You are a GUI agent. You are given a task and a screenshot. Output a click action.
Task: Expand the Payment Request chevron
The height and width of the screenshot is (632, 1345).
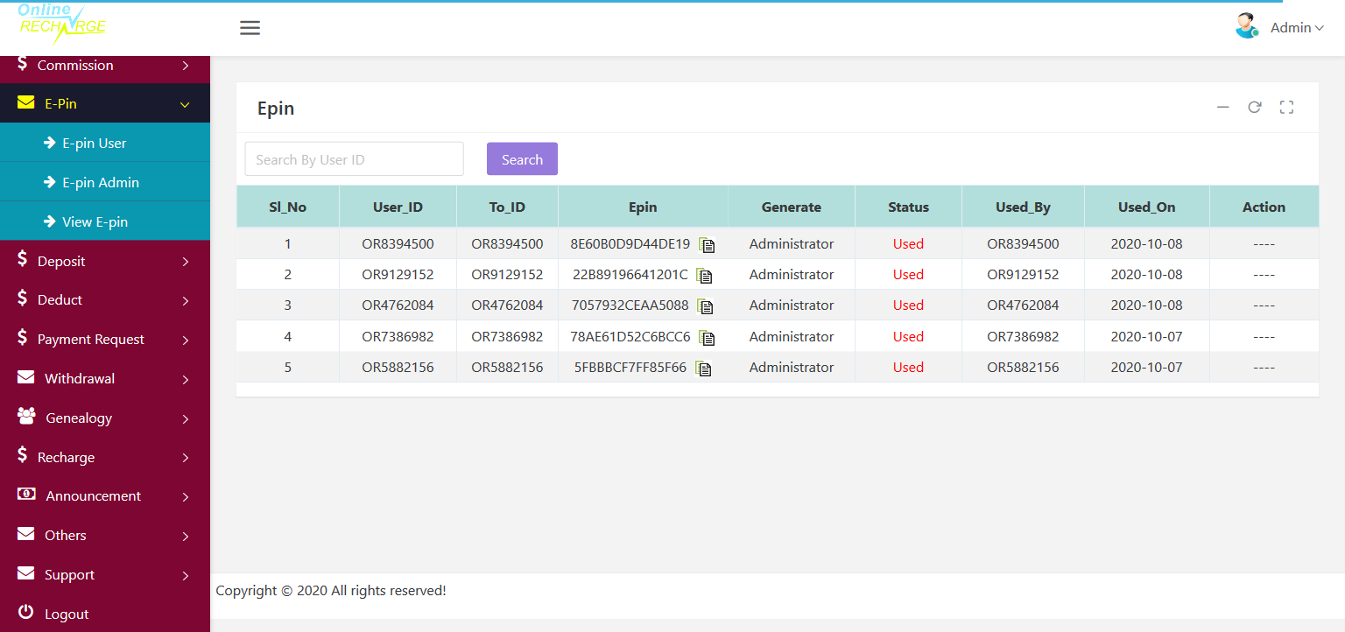coord(186,341)
